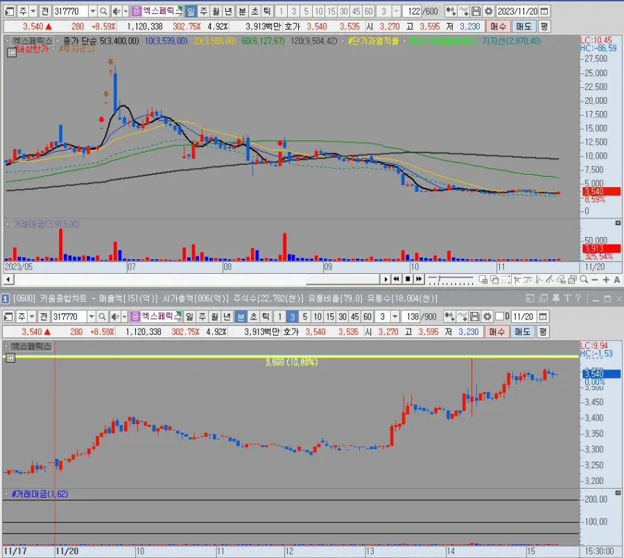Open the stock code 317770 dropdown in lower chart
The height and width of the screenshot is (558, 624).
(92, 316)
